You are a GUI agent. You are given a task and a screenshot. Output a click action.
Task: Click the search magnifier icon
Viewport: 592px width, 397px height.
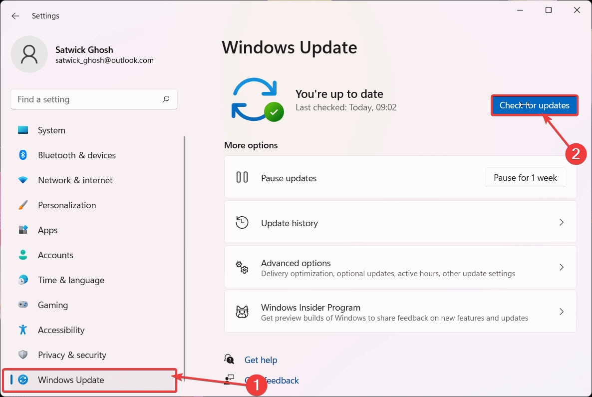point(166,99)
